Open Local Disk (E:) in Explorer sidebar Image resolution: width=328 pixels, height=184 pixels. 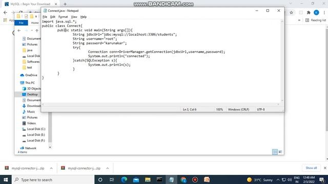(33, 135)
